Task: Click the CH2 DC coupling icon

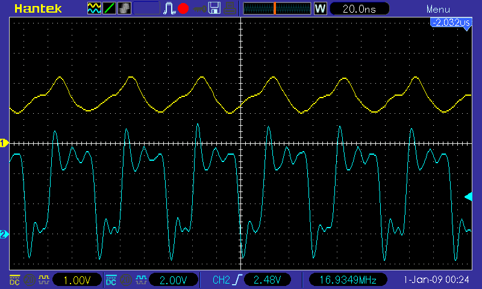Action: (x=111, y=280)
